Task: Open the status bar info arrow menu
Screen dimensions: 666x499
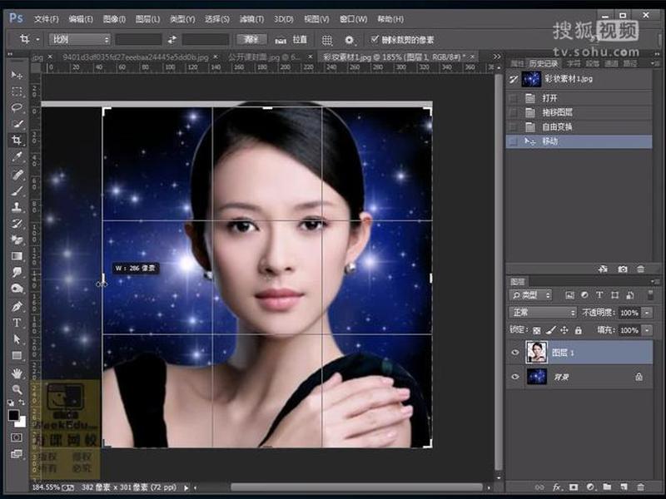Action: 186,487
